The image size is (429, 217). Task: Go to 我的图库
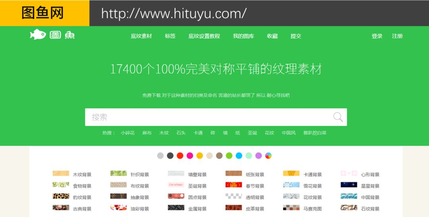coord(243,36)
